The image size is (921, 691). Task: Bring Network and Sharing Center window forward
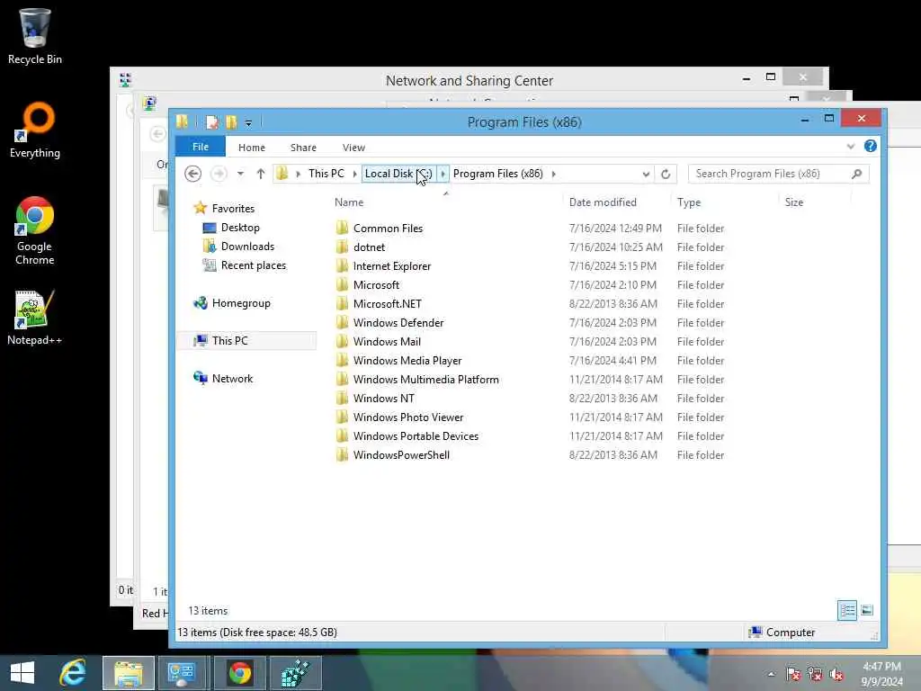469,80
